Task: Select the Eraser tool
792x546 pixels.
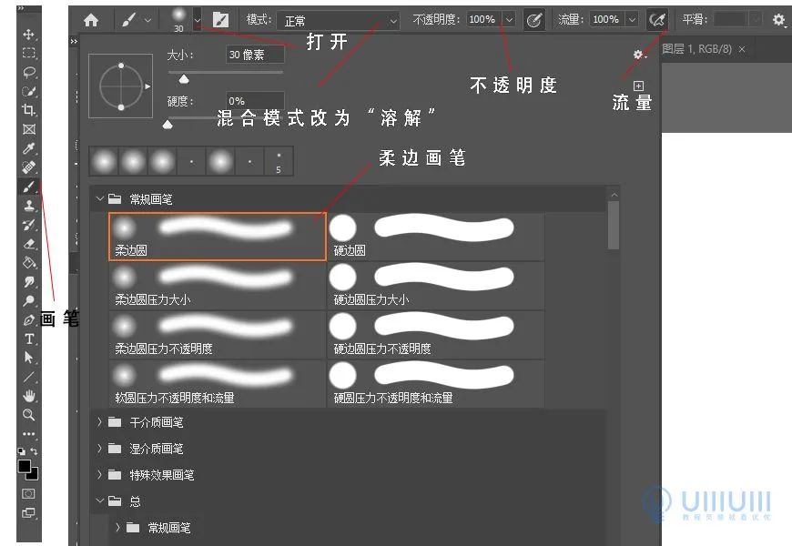Action: (x=30, y=244)
